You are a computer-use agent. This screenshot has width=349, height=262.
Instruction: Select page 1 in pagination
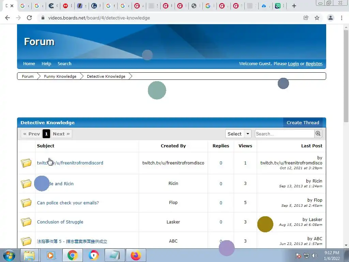46,134
